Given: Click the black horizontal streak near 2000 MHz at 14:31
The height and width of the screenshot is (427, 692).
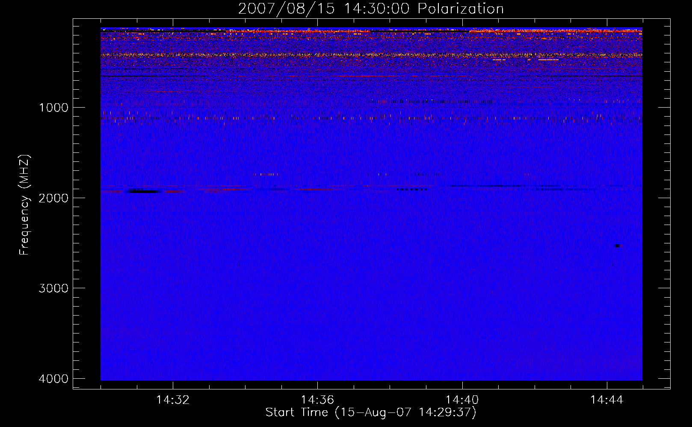Looking at the screenshot, I should click(x=145, y=191).
